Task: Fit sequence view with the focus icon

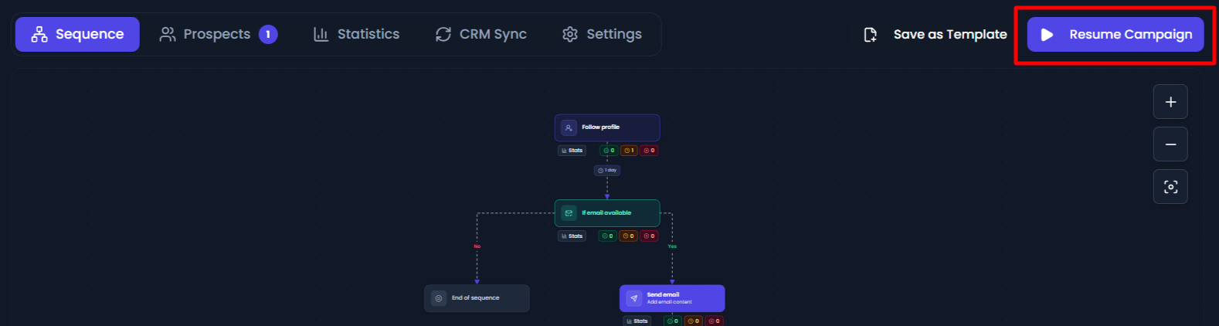Action: (1170, 187)
